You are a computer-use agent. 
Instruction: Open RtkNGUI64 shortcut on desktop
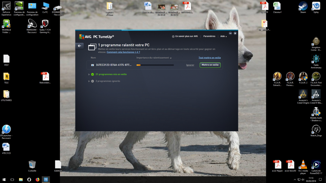pyautogui.click(x=32, y=26)
